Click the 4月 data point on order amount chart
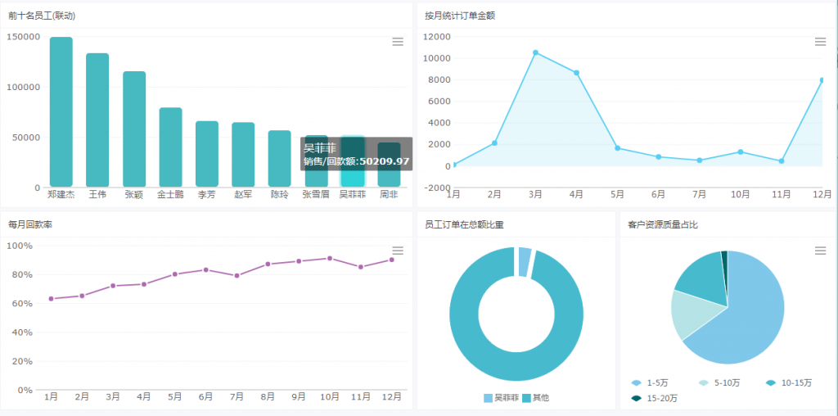The image size is (838, 416). coord(576,73)
